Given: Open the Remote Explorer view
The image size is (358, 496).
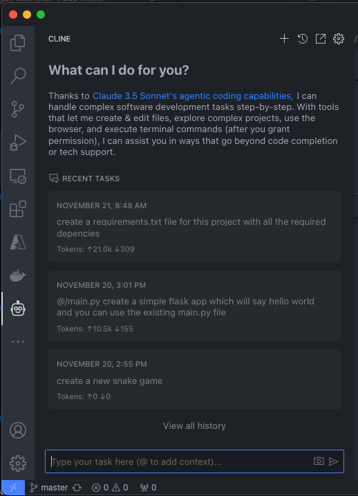Looking at the screenshot, I should [18, 176].
